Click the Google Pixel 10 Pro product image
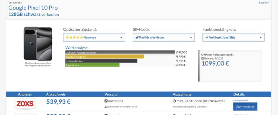This screenshot has width=278, height=115. point(38,44)
